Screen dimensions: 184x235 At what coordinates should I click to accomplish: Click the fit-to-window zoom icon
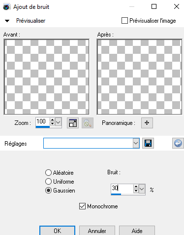click(73, 123)
